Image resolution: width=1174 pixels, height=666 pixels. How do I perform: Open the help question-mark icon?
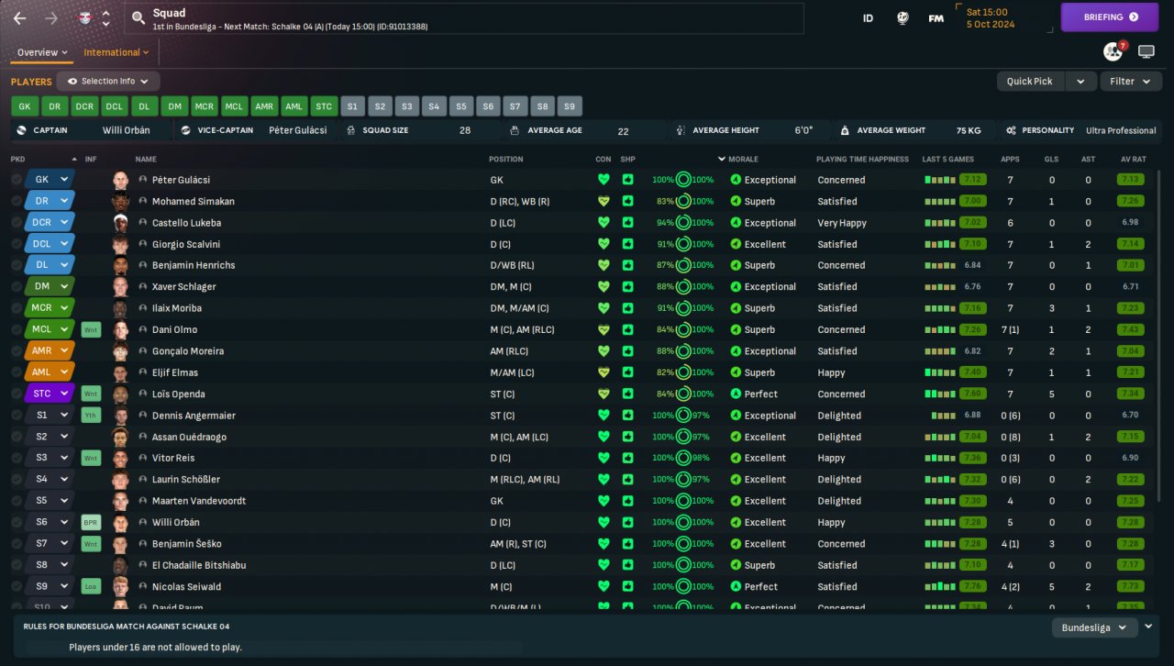[x=903, y=17]
